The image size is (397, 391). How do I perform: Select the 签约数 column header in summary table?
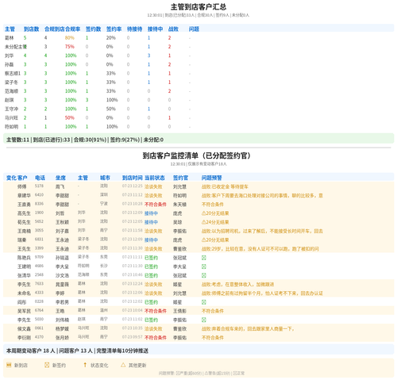pyautogui.click(x=93, y=29)
